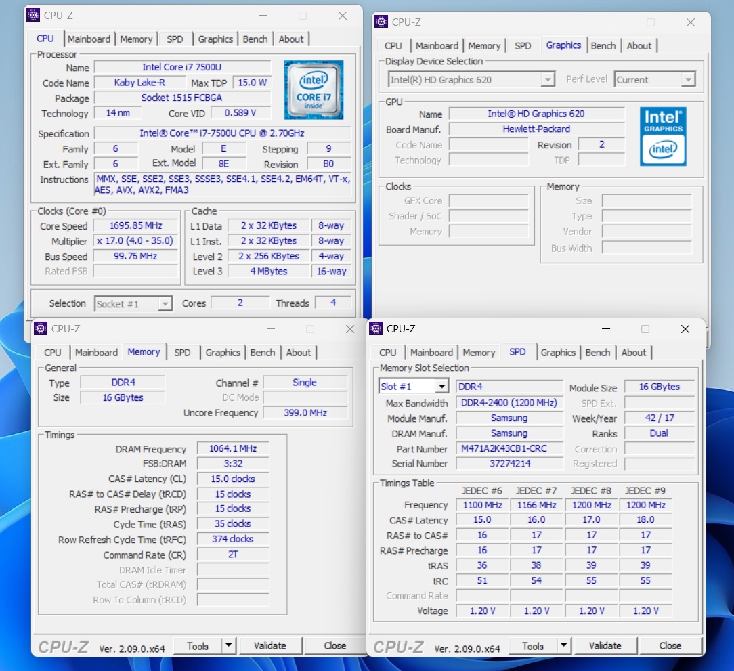Click the CPU-Z icon in the Memory window title bar
This screenshot has height=671, width=734.
click(40, 329)
